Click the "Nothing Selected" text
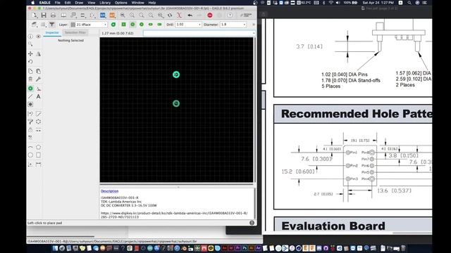The width and height of the screenshot is (451, 253). click(x=70, y=41)
